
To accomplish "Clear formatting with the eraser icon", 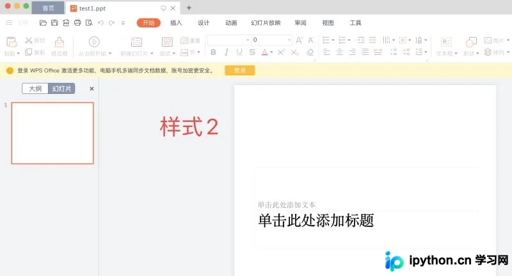I will click(x=310, y=52).
